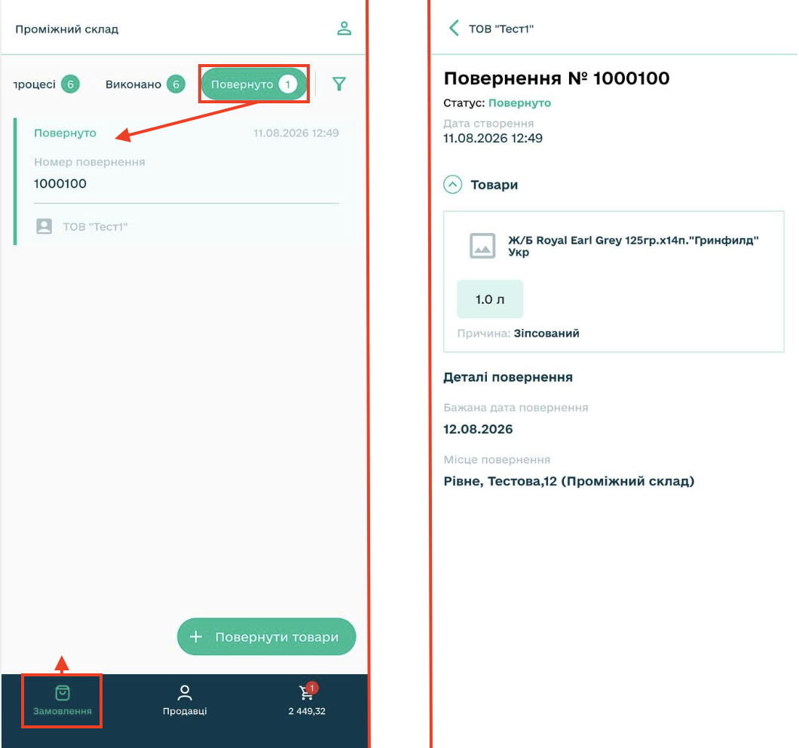
Task: Click the Деталі повернення heading
Action: [x=508, y=377]
